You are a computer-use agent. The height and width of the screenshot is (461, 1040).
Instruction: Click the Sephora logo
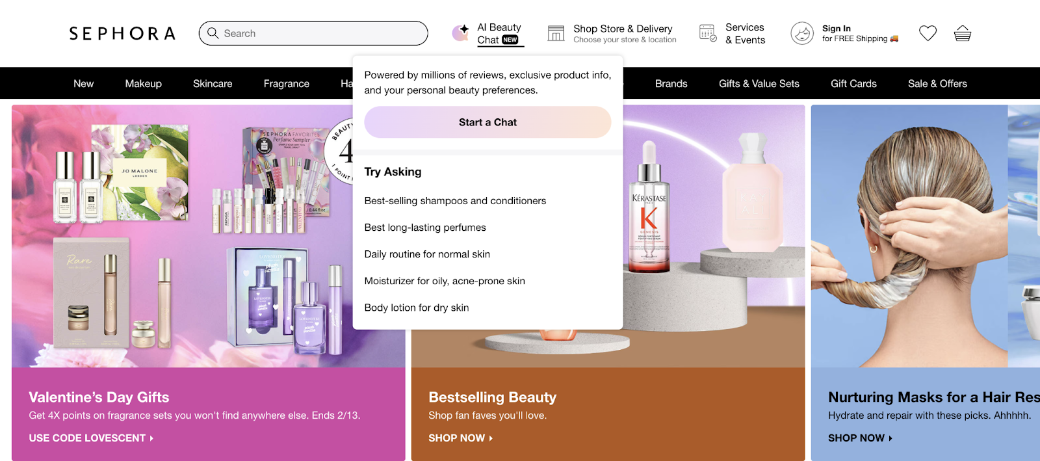[x=122, y=33]
